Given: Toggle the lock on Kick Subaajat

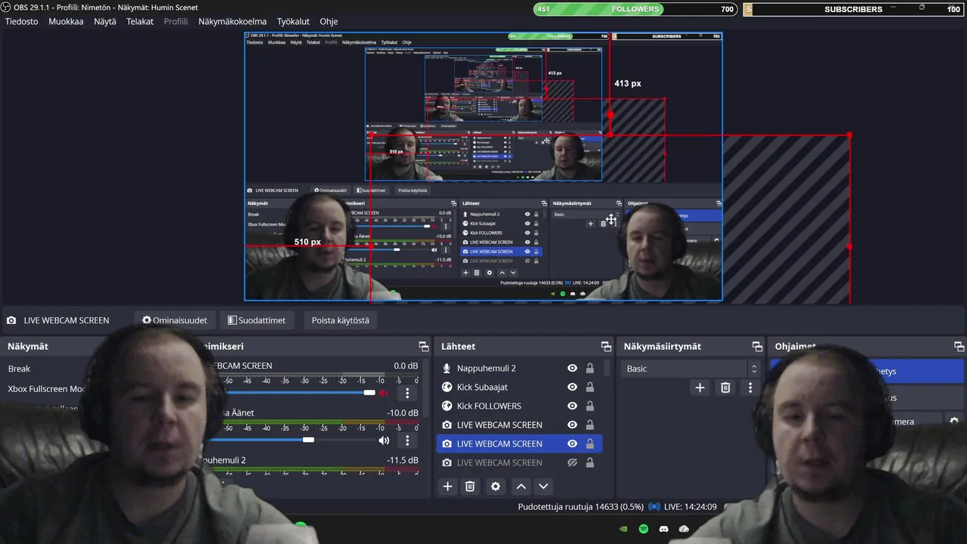Looking at the screenshot, I should [590, 387].
